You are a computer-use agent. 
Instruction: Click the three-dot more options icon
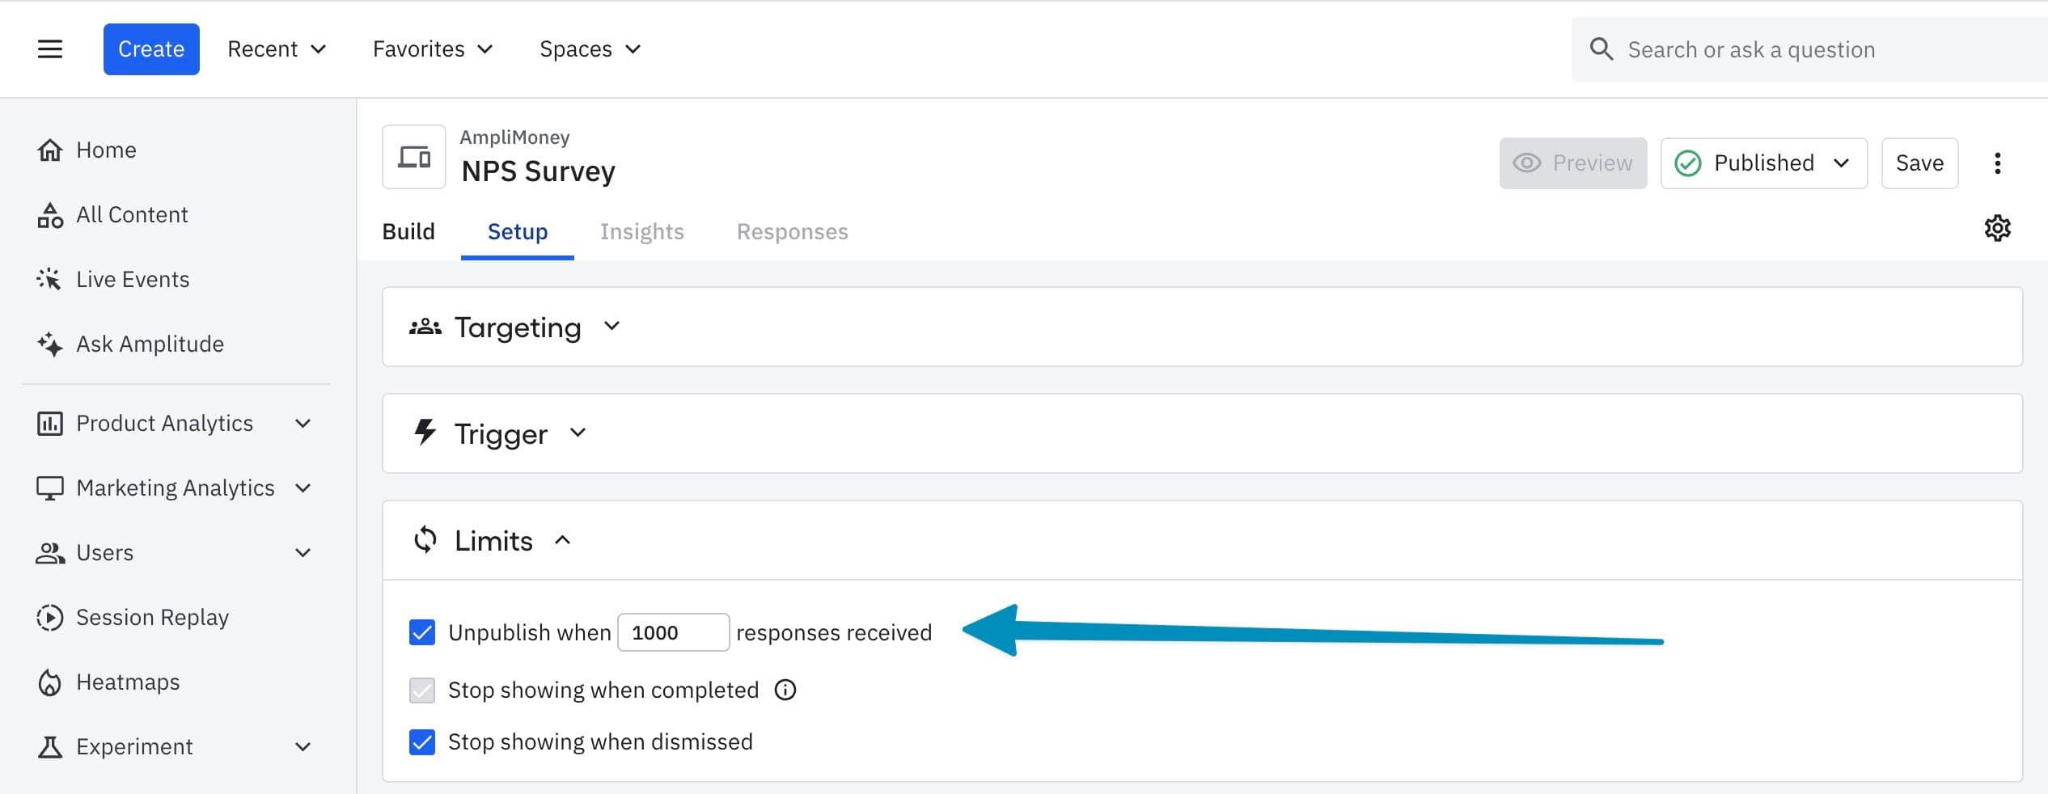pos(1997,163)
